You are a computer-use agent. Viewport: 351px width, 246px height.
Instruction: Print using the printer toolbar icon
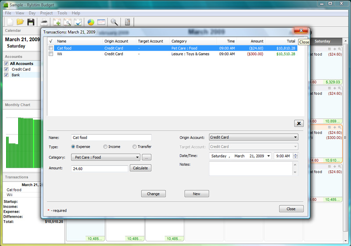[44, 22]
